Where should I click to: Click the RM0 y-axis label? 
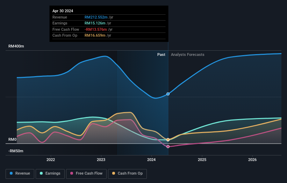pos(13,139)
